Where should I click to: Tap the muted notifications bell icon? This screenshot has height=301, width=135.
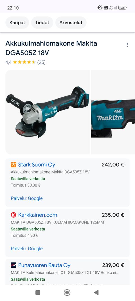point(100,8)
